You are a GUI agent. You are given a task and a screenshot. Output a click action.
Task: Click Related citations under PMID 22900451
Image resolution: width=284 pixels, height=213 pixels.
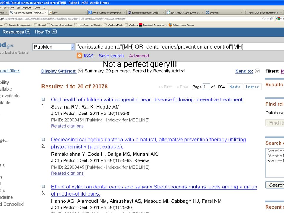pos(67,126)
